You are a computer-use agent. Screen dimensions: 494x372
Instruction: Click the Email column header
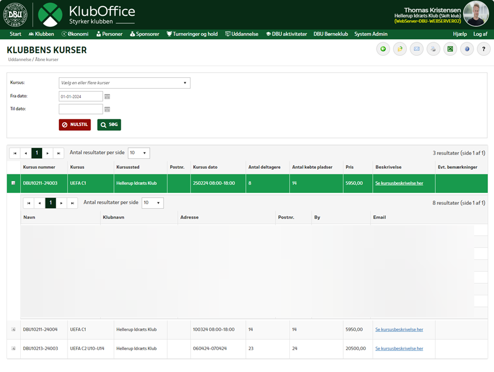point(379,218)
